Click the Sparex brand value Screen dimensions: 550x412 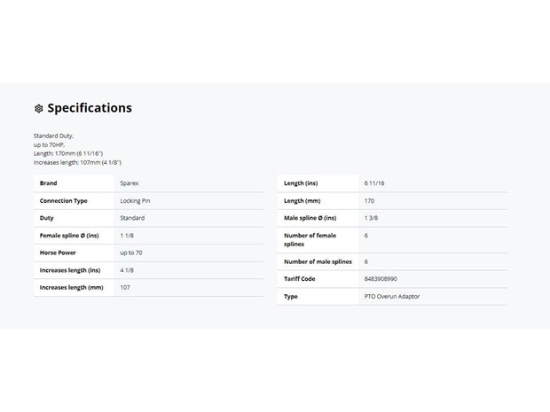[x=130, y=183]
